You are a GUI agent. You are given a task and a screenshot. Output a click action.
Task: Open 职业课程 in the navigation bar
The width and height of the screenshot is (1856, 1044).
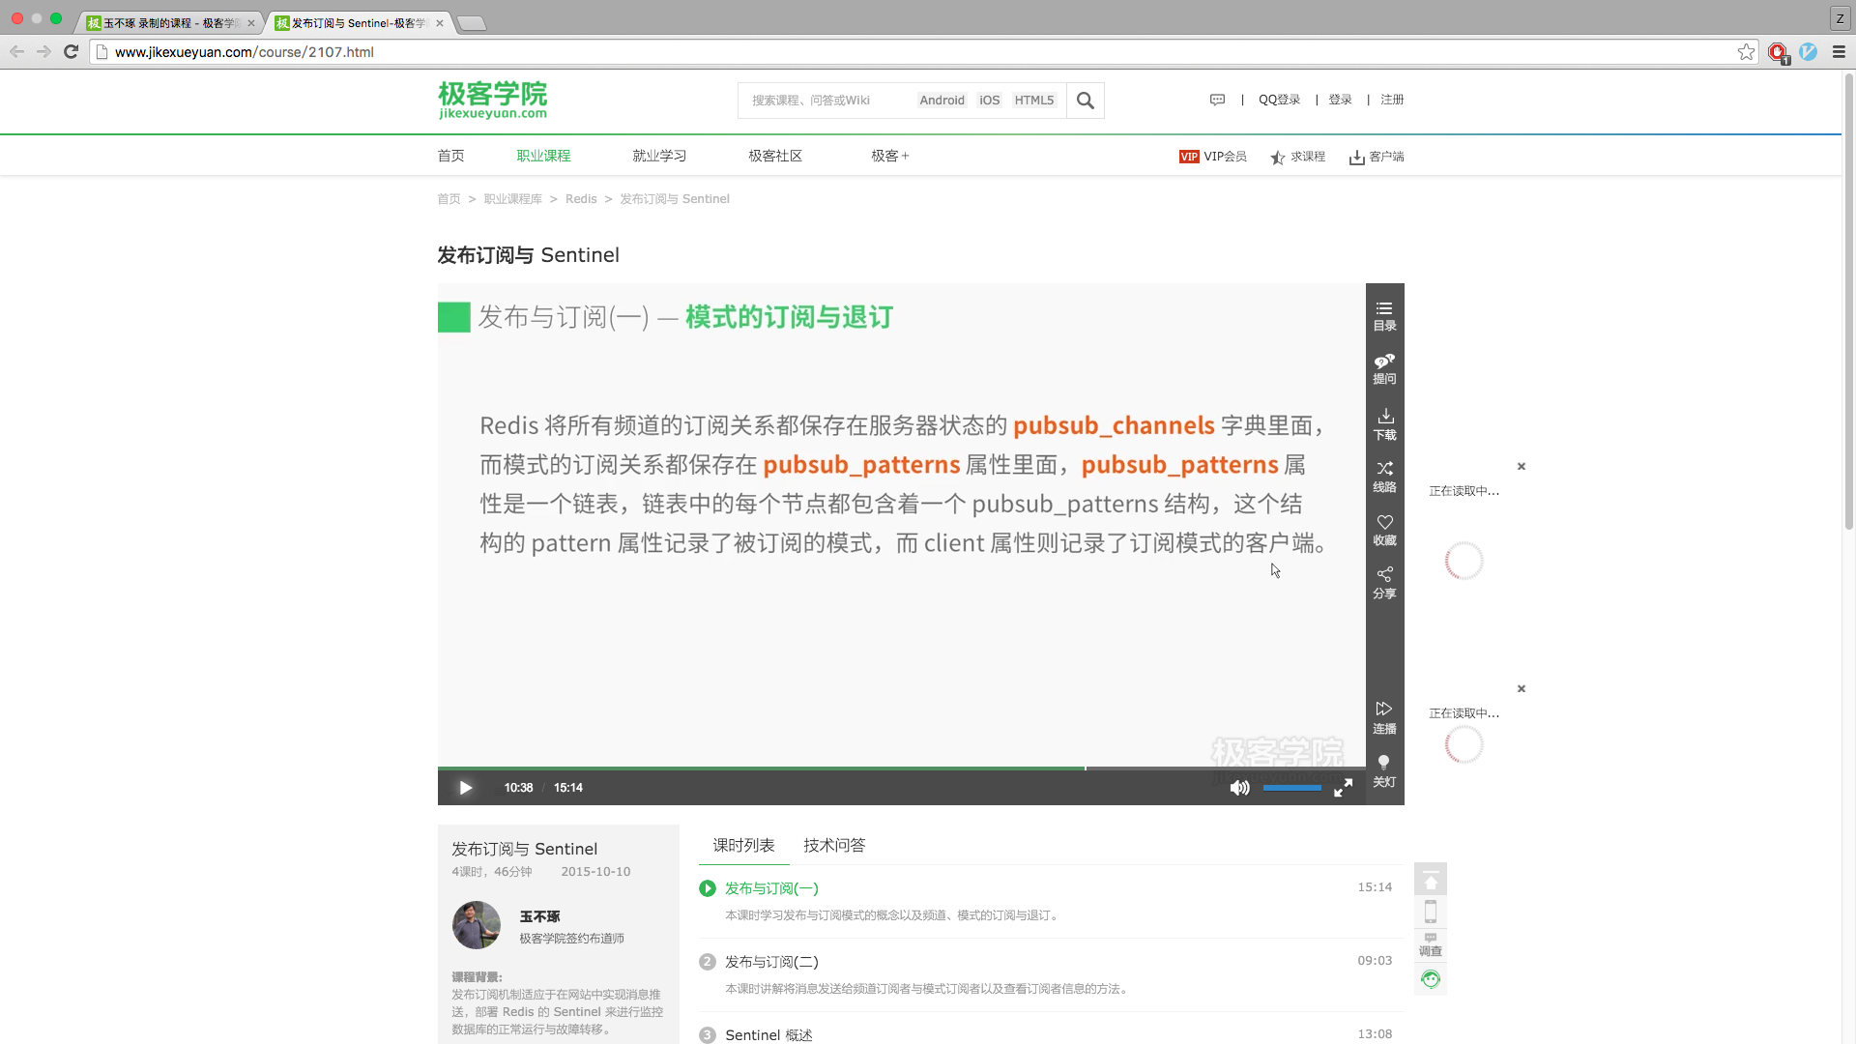point(543,156)
